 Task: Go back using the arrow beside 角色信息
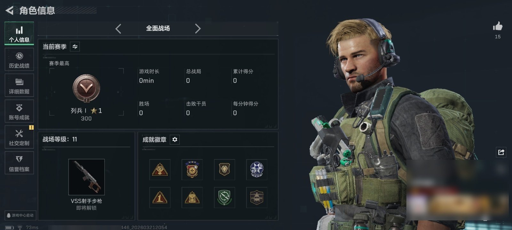pyautogui.click(x=10, y=11)
